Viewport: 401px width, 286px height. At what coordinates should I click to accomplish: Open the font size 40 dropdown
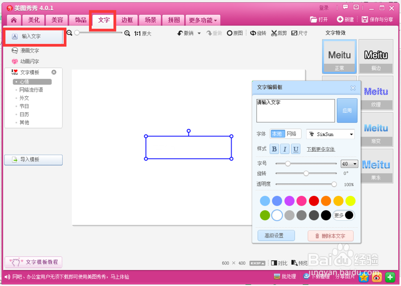tap(349, 164)
